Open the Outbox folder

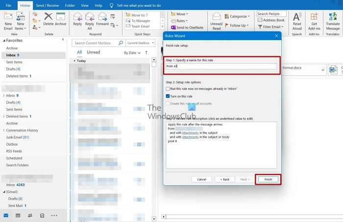point(12,145)
